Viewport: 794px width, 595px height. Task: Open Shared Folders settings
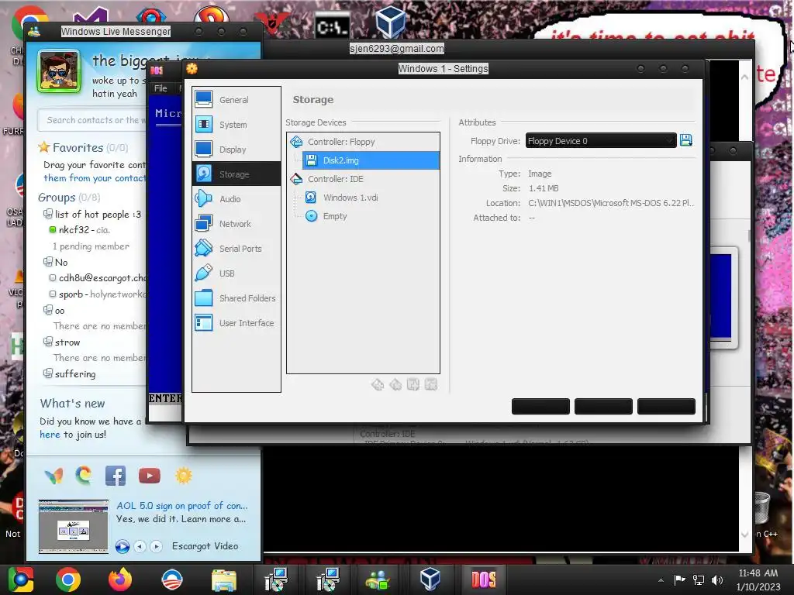point(236,298)
